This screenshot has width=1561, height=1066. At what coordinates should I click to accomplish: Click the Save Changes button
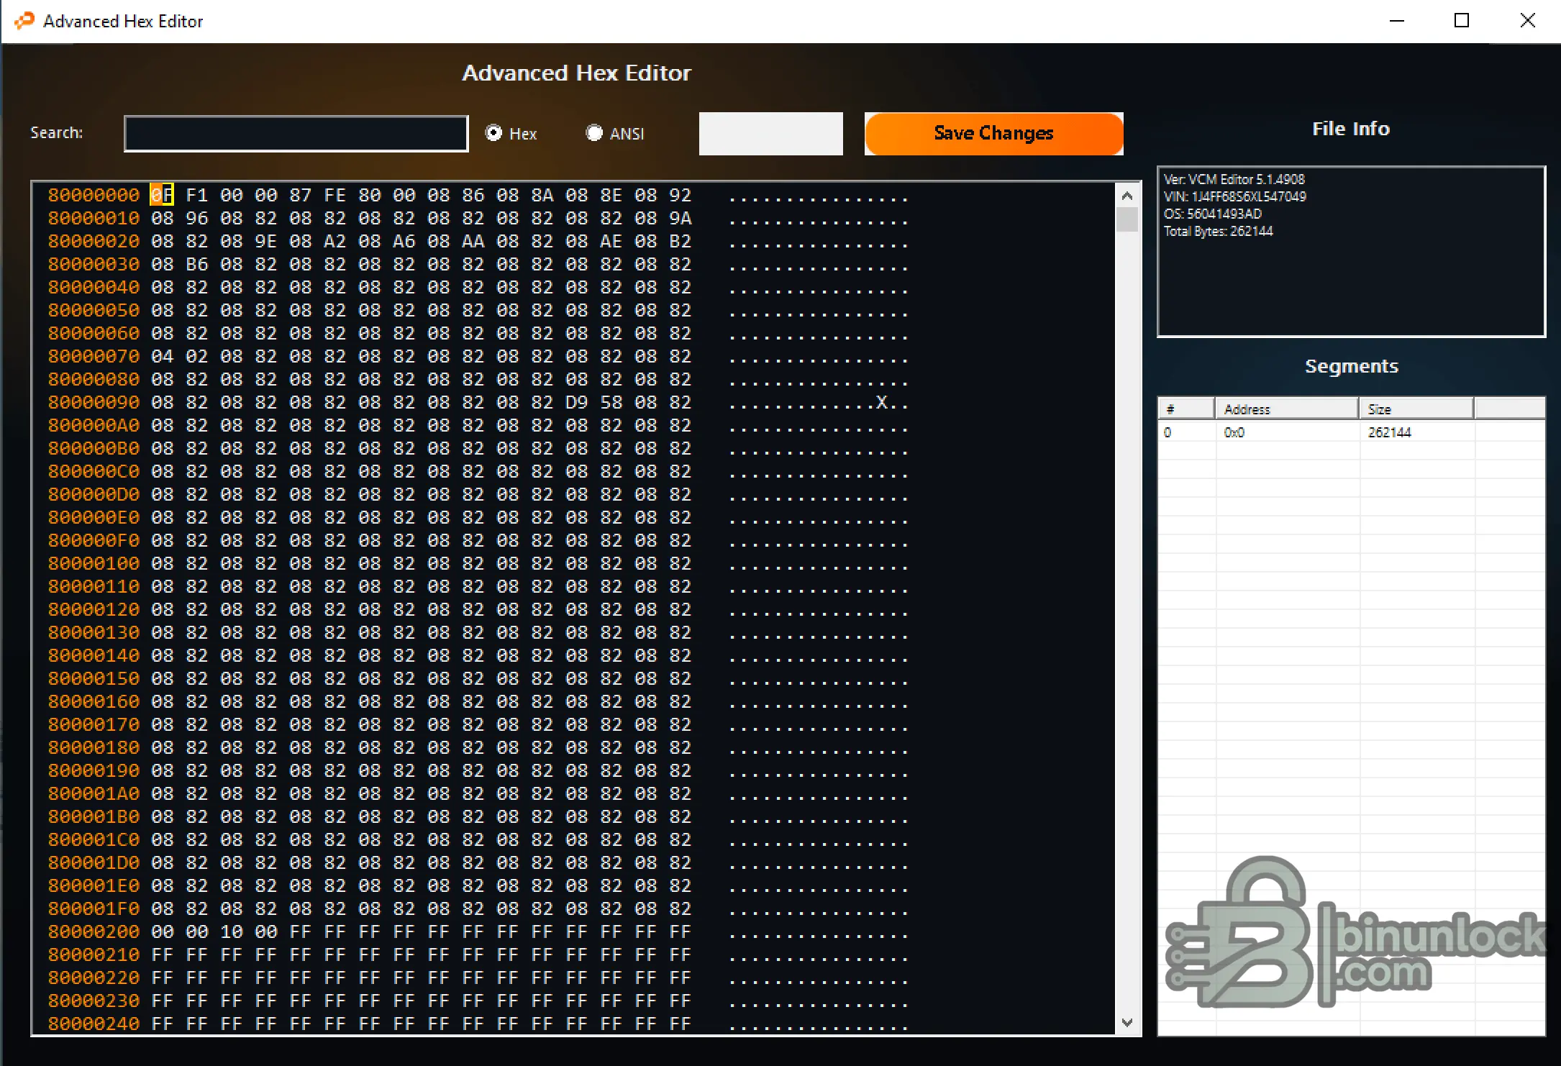[x=993, y=134]
